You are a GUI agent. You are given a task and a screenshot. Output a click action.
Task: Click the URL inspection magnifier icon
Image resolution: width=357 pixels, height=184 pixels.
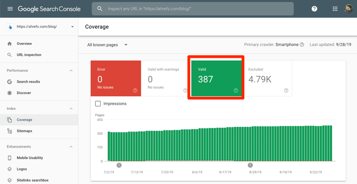(10, 55)
